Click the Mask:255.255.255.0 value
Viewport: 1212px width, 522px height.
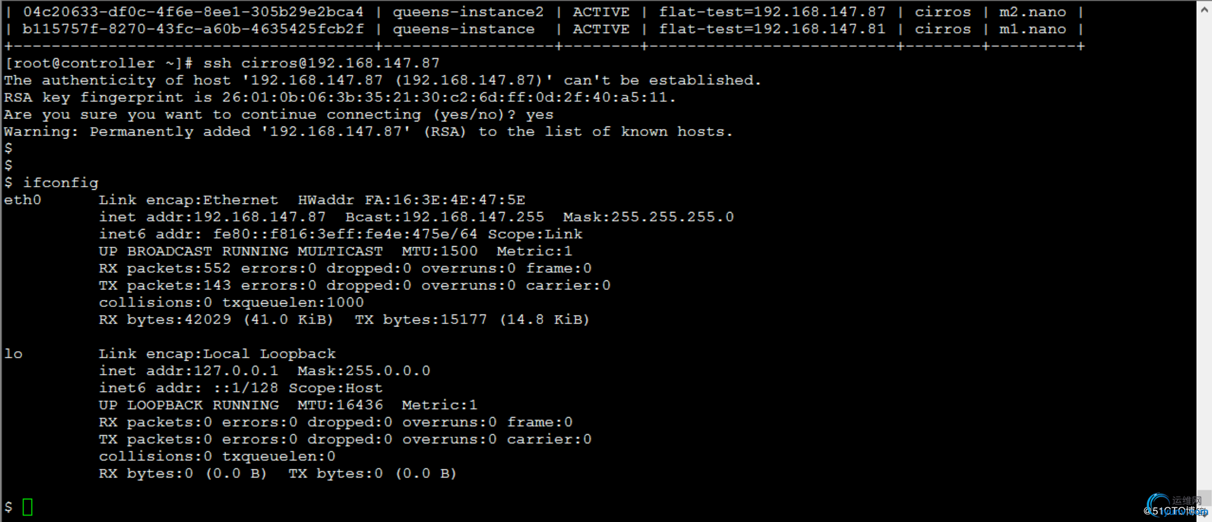tap(648, 217)
